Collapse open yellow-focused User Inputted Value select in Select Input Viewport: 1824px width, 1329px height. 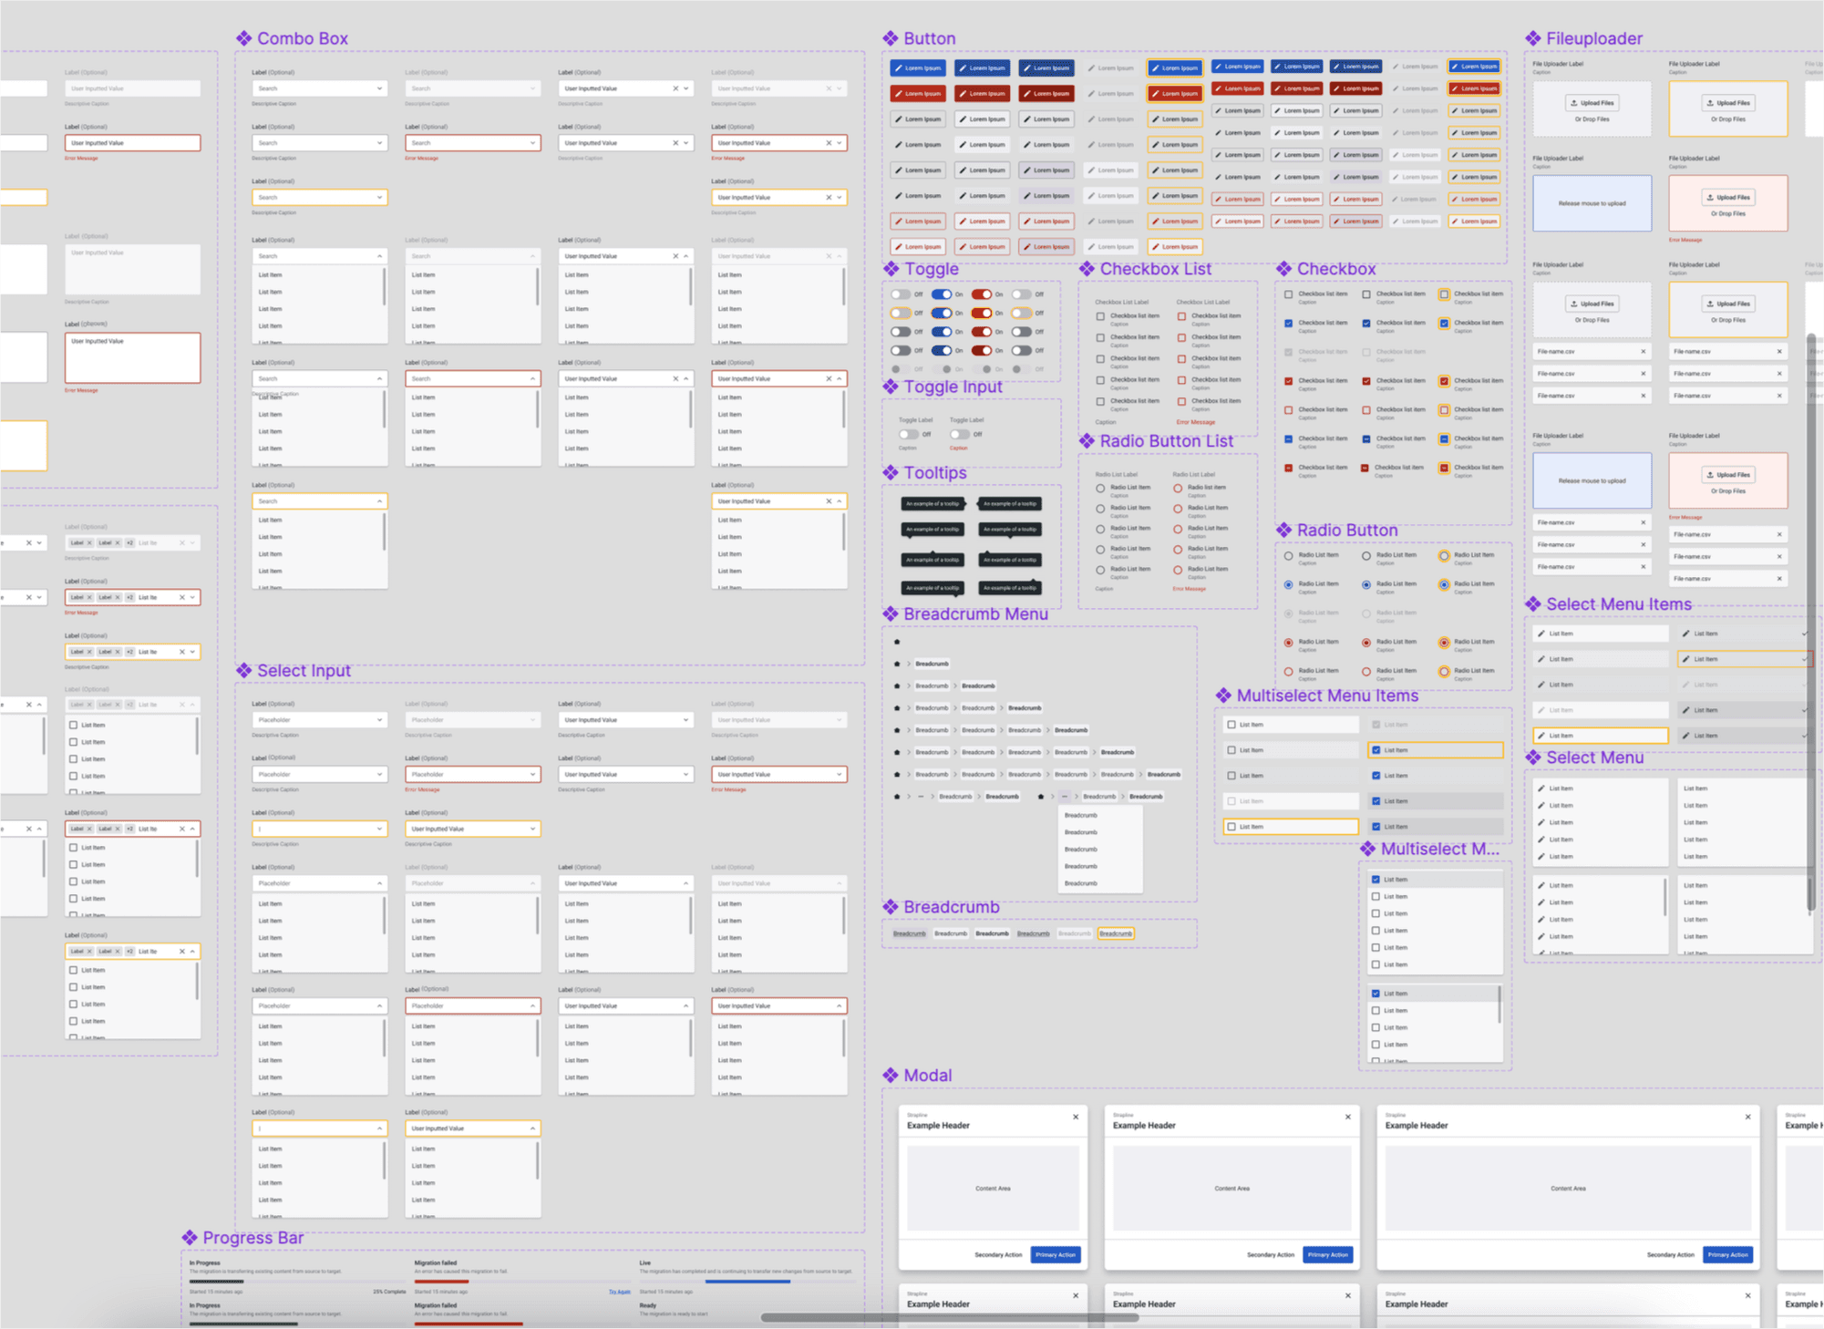[x=532, y=1128]
